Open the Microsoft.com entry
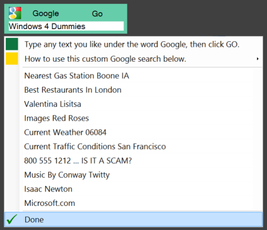This screenshot has width=267, height=230. 133,203
